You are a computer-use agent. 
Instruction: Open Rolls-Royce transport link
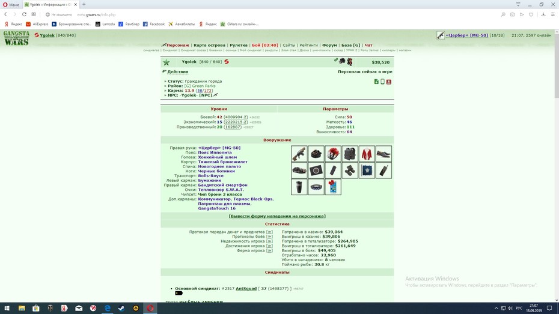211,175
